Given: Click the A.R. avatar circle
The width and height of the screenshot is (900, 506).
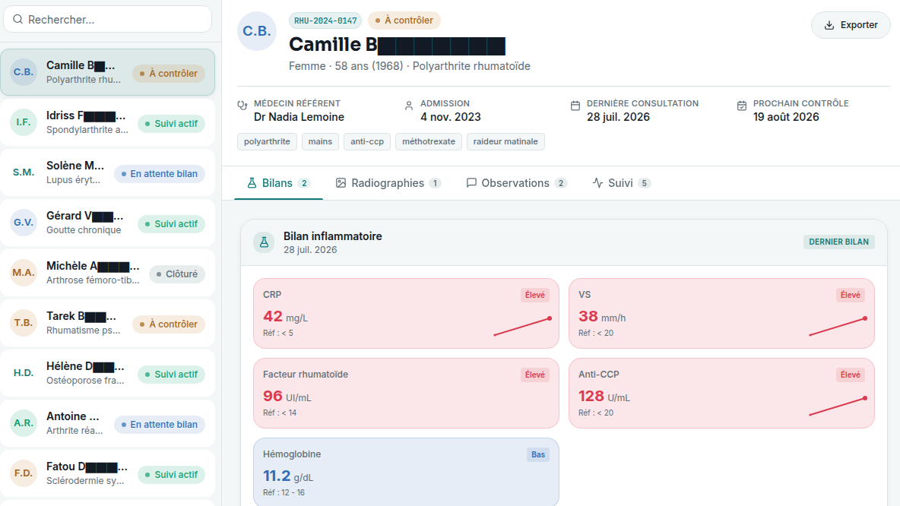Looking at the screenshot, I should 24,423.
